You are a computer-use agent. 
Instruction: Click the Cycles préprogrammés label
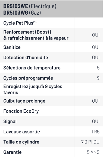28,78
